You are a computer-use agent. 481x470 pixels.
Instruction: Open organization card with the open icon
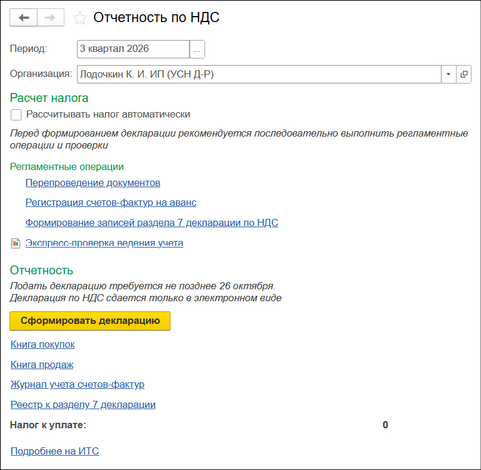(464, 74)
